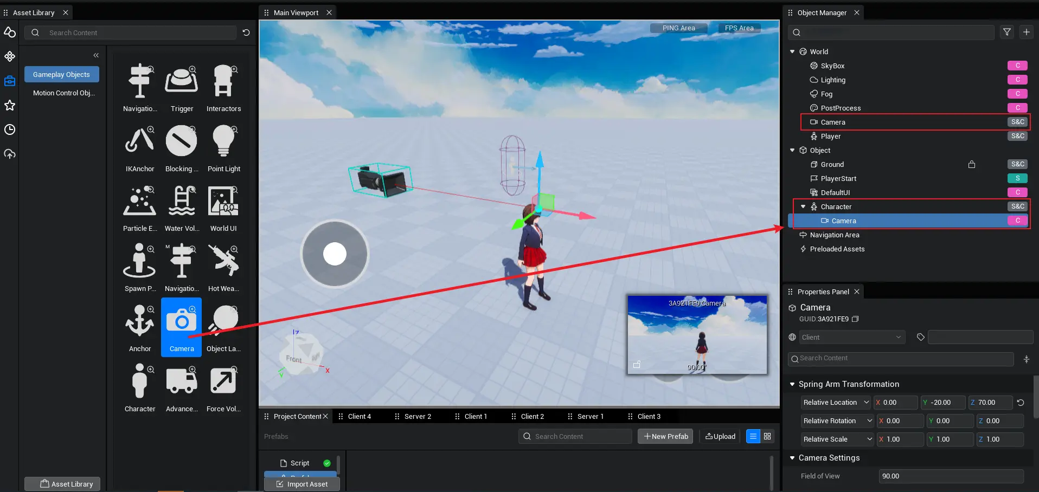Copy the camera GUID
Viewport: 1039px width, 492px height.
point(855,319)
